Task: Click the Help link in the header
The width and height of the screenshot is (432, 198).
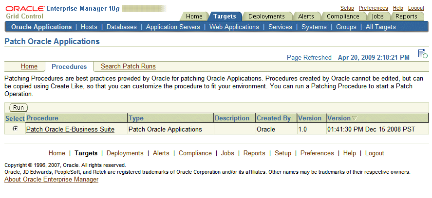Action: tap(398, 8)
